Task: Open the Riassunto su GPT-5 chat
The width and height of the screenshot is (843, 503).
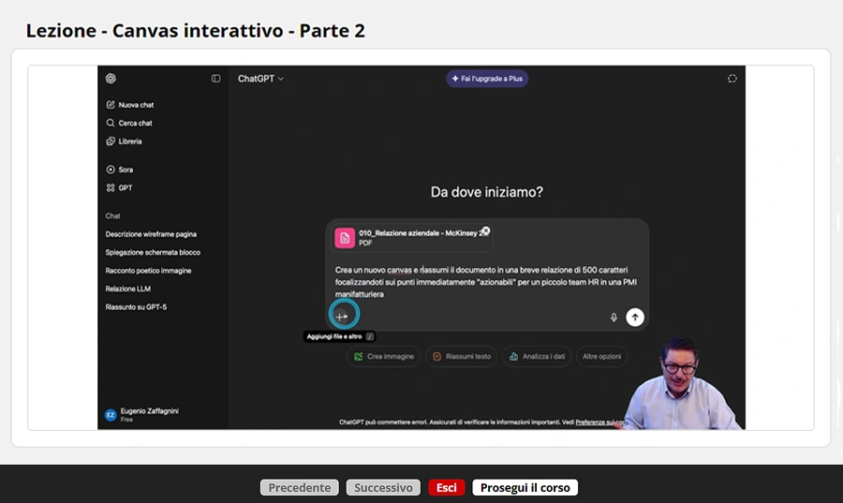Action: [136, 307]
